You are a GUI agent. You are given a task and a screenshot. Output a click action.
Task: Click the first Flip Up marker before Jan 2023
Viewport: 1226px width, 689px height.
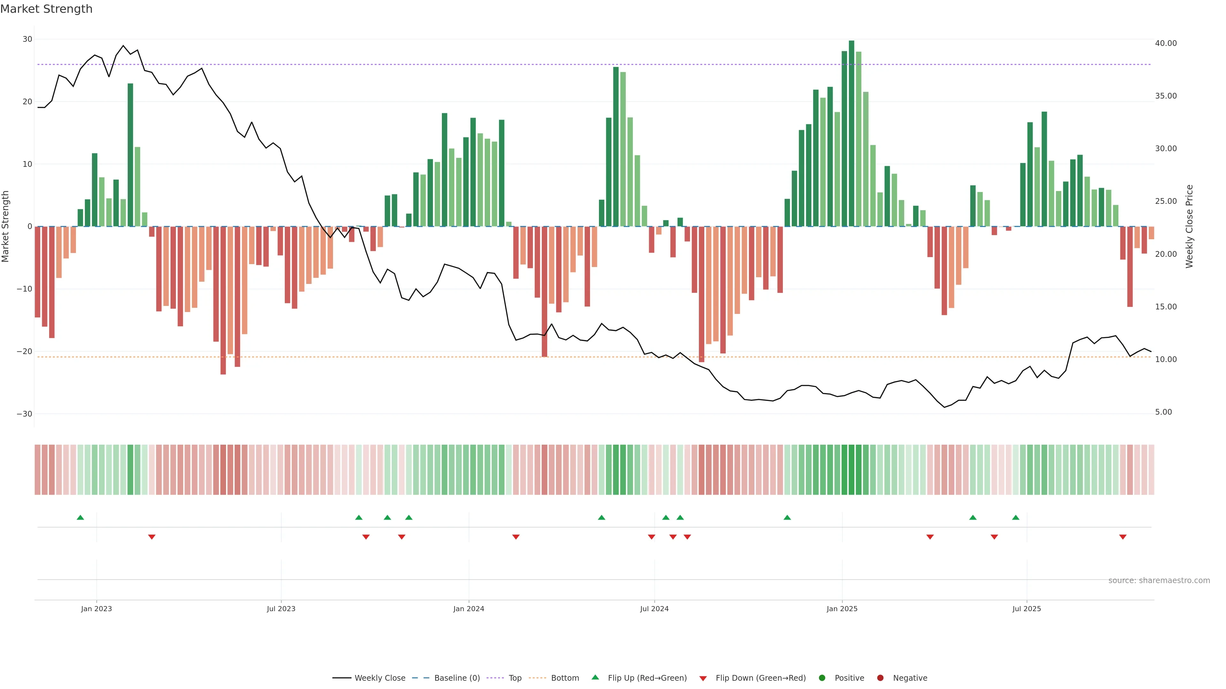[x=80, y=517]
